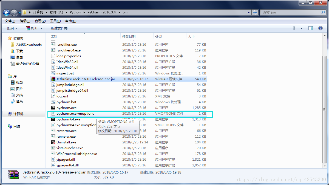Click the yjpagent.dll file icon
329x185 pixels.
tap(53, 159)
